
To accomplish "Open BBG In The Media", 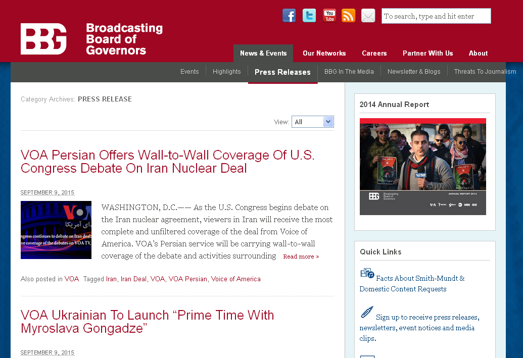I will pos(349,72).
